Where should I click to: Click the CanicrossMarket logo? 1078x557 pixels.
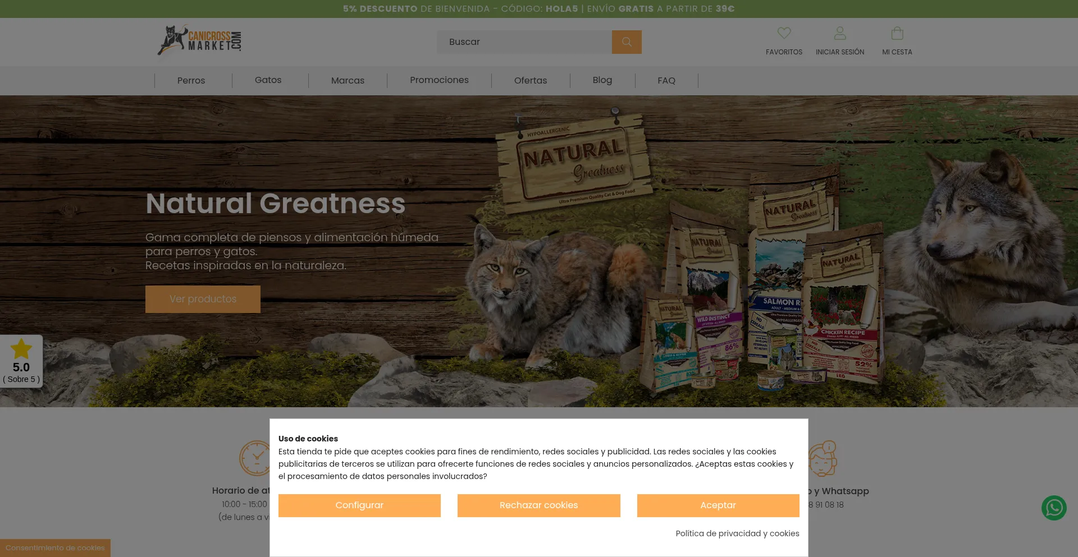[x=199, y=40]
